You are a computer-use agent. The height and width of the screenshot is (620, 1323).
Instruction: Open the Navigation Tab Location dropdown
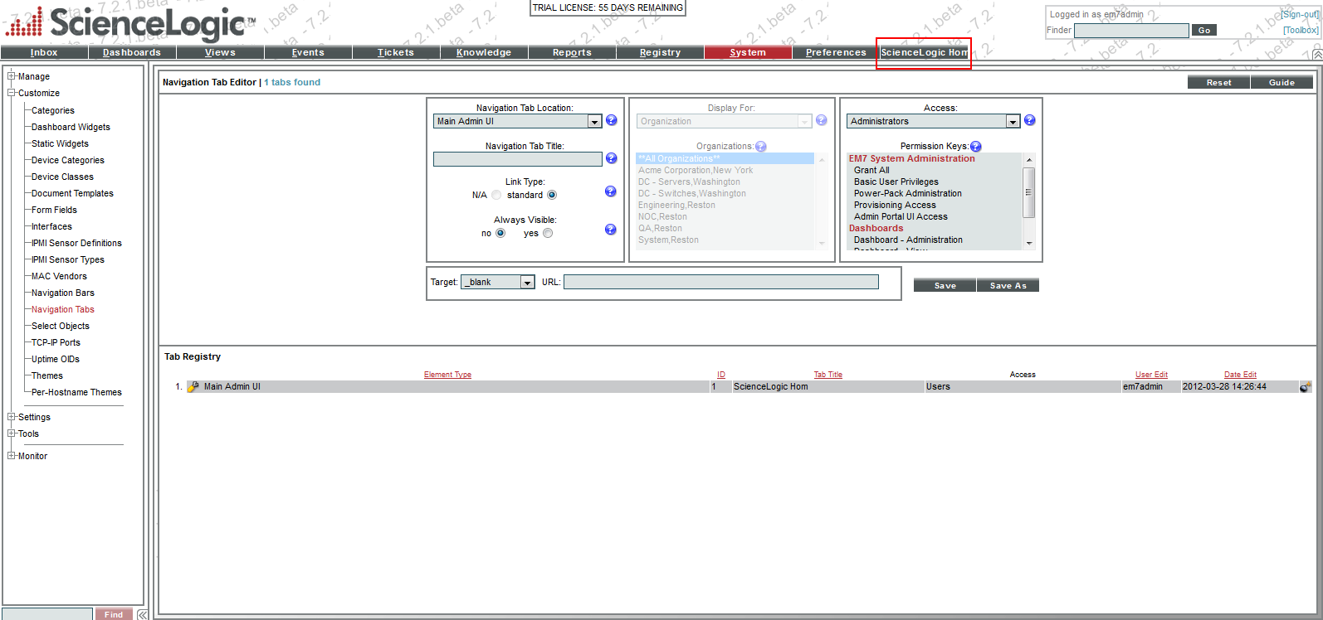coord(517,121)
